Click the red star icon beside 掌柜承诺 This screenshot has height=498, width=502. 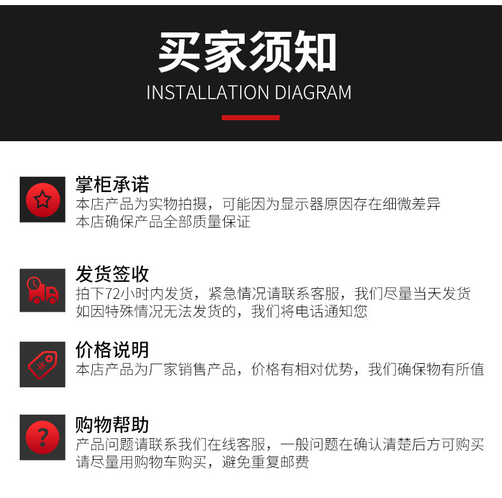tap(43, 200)
